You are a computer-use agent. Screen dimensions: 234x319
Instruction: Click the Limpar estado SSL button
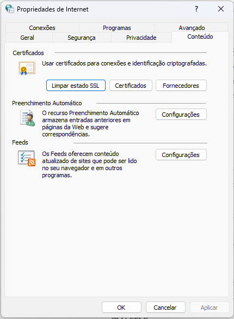point(76,86)
